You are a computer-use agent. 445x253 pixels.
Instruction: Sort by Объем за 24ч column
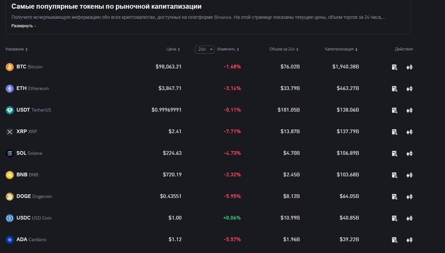(x=284, y=49)
